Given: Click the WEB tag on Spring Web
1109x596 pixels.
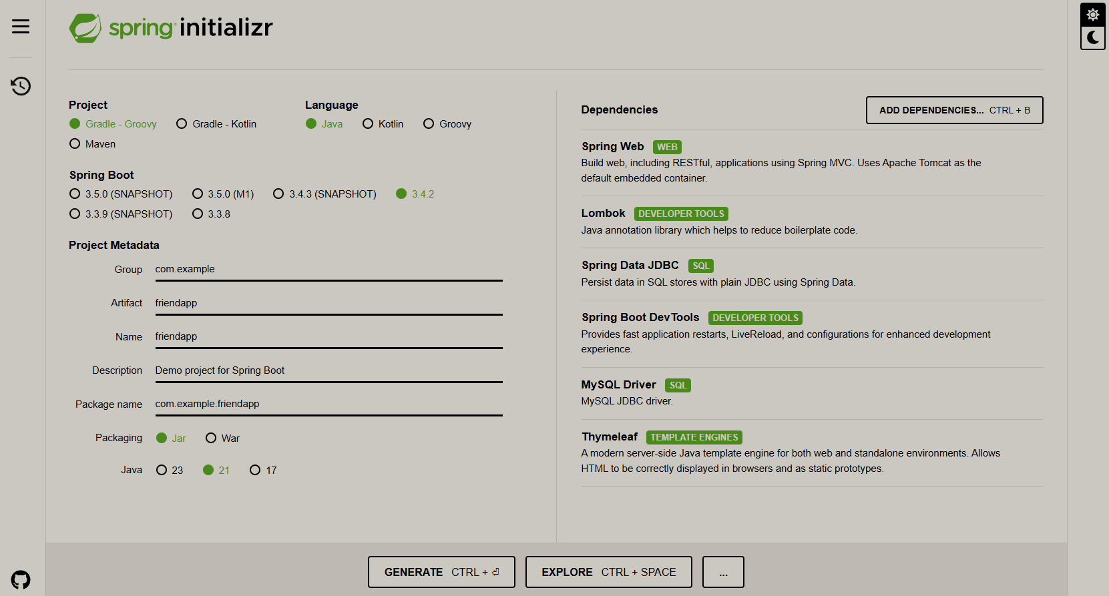Looking at the screenshot, I should pos(667,147).
